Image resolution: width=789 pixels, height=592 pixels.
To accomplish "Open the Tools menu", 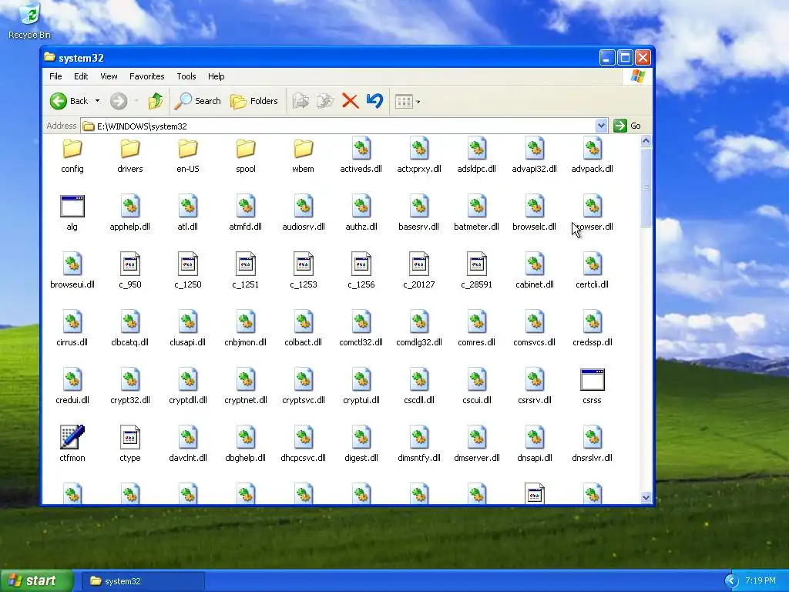I will point(186,76).
